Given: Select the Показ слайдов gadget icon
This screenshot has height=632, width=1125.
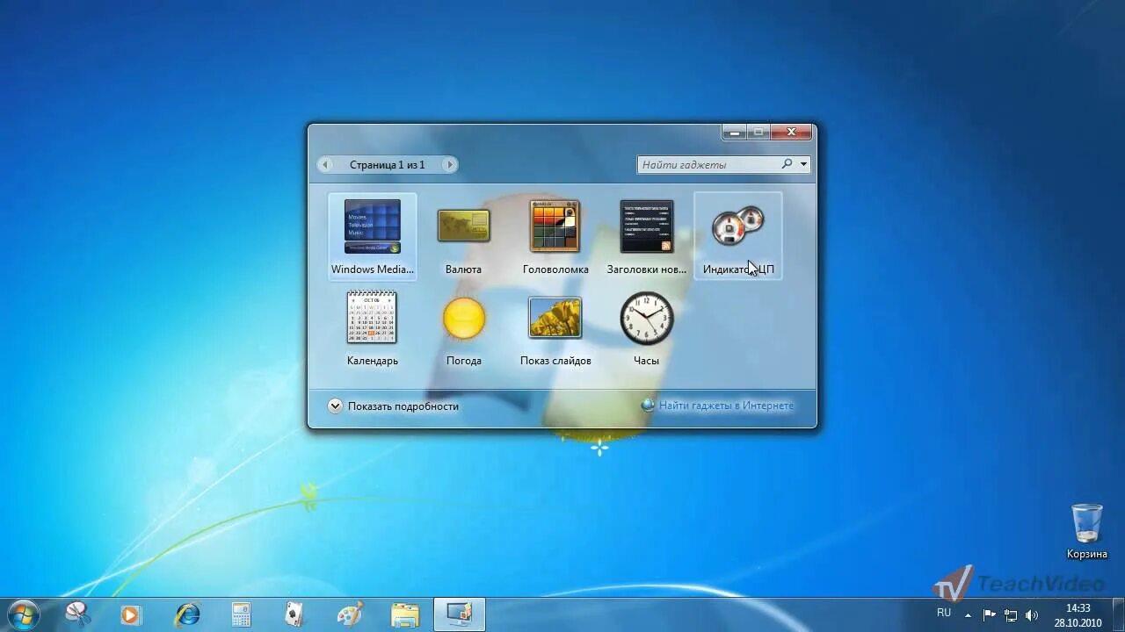Looking at the screenshot, I should coord(555,317).
